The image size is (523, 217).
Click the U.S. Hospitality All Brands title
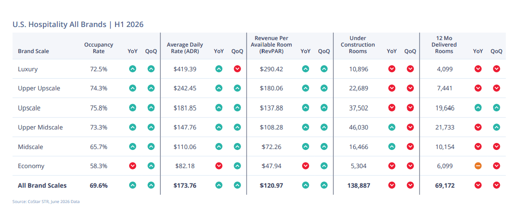coord(78,24)
